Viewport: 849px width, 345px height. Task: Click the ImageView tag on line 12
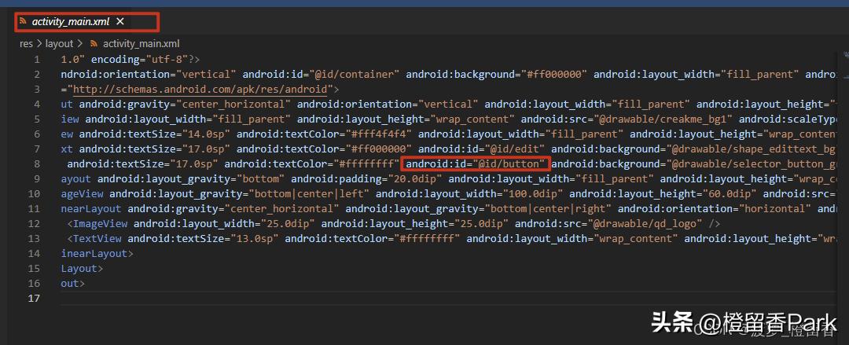pos(100,223)
